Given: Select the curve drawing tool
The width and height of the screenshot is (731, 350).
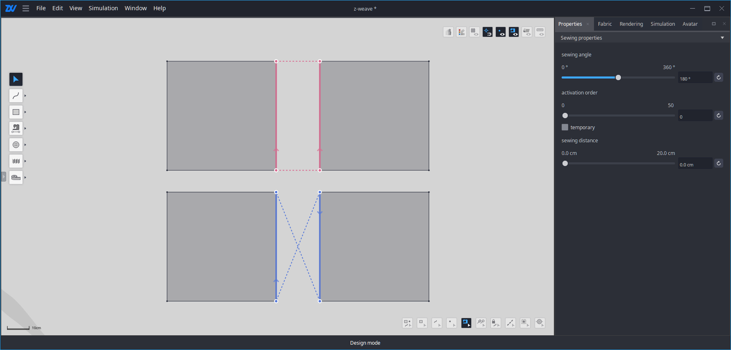Looking at the screenshot, I should [16, 96].
